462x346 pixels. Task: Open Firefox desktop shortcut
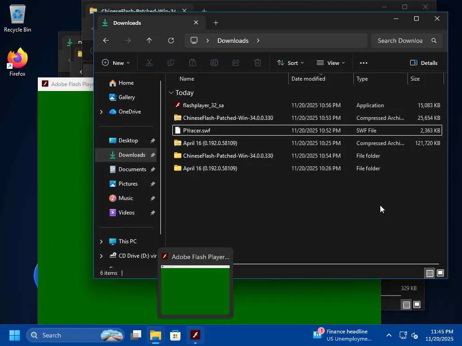coord(18,62)
